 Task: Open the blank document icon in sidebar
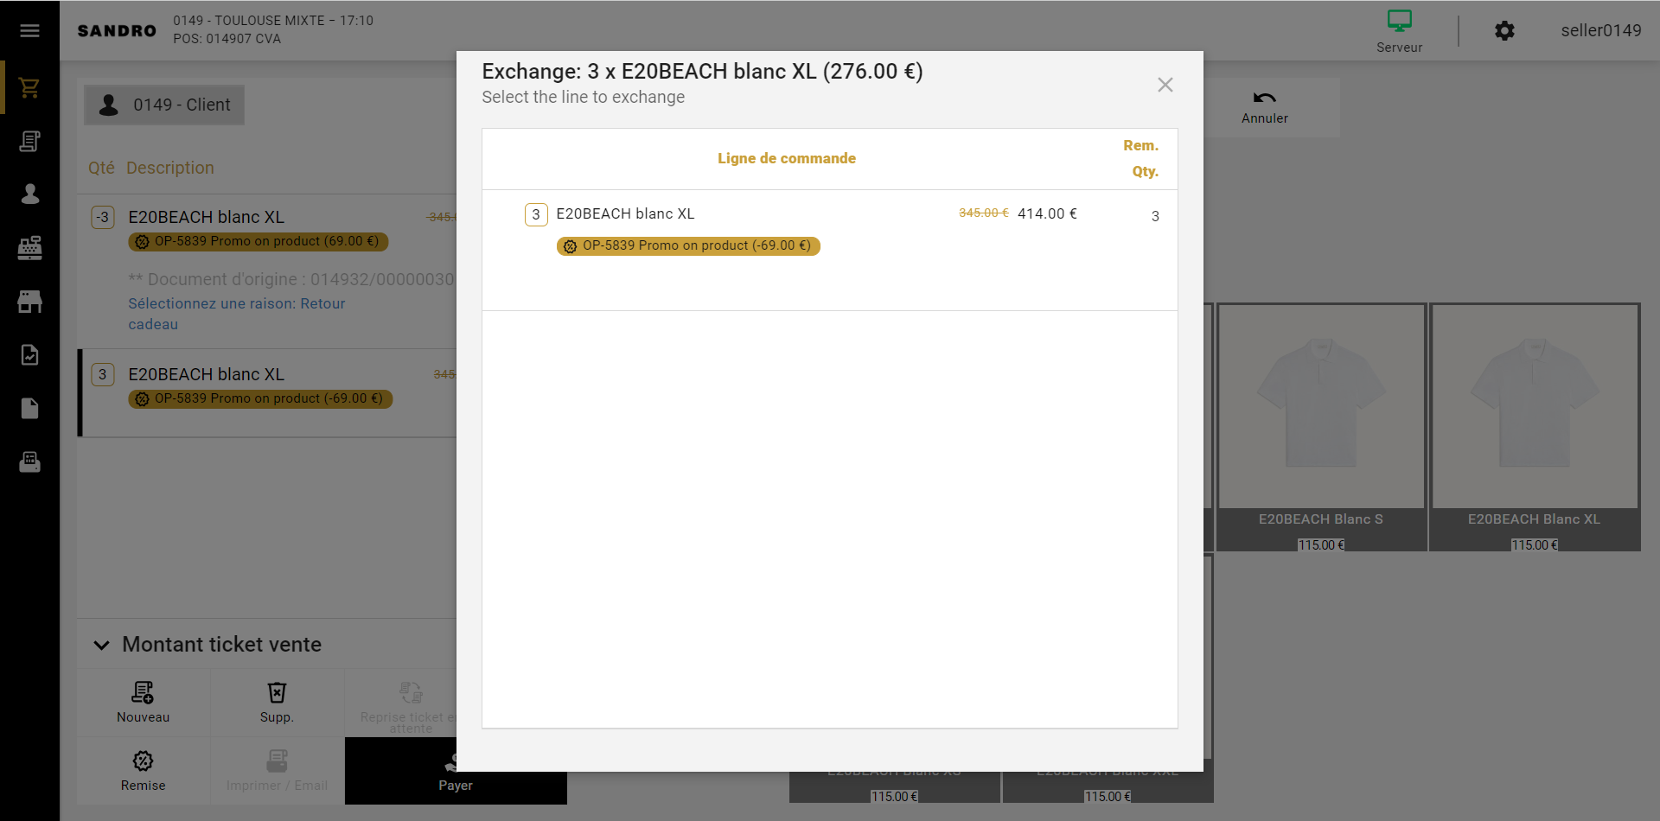click(x=29, y=408)
